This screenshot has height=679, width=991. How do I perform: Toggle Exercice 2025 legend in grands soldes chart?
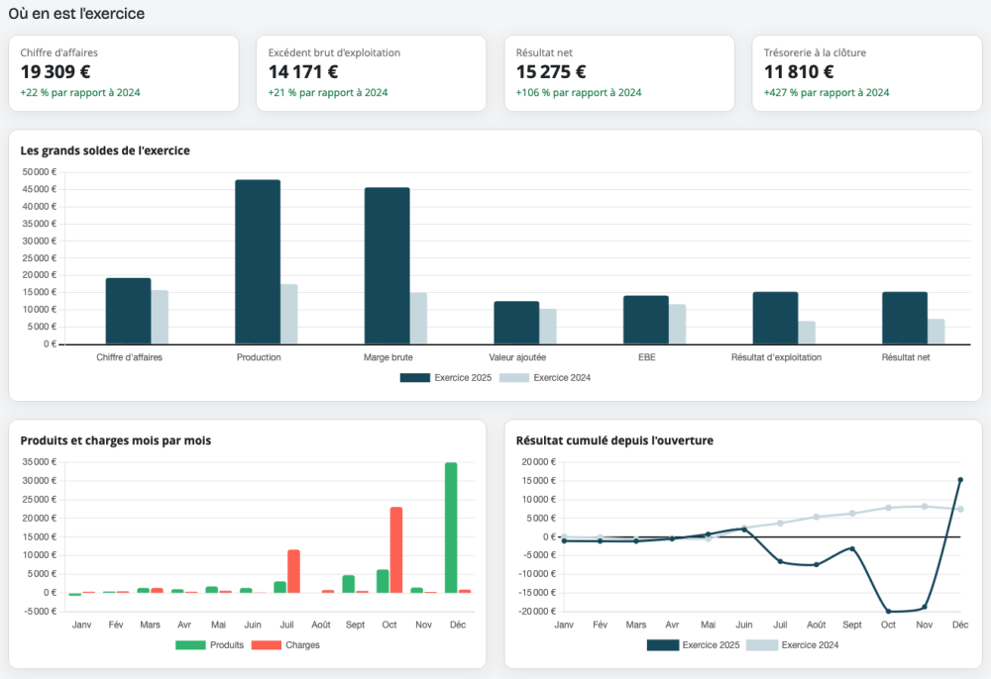click(x=446, y=377)
